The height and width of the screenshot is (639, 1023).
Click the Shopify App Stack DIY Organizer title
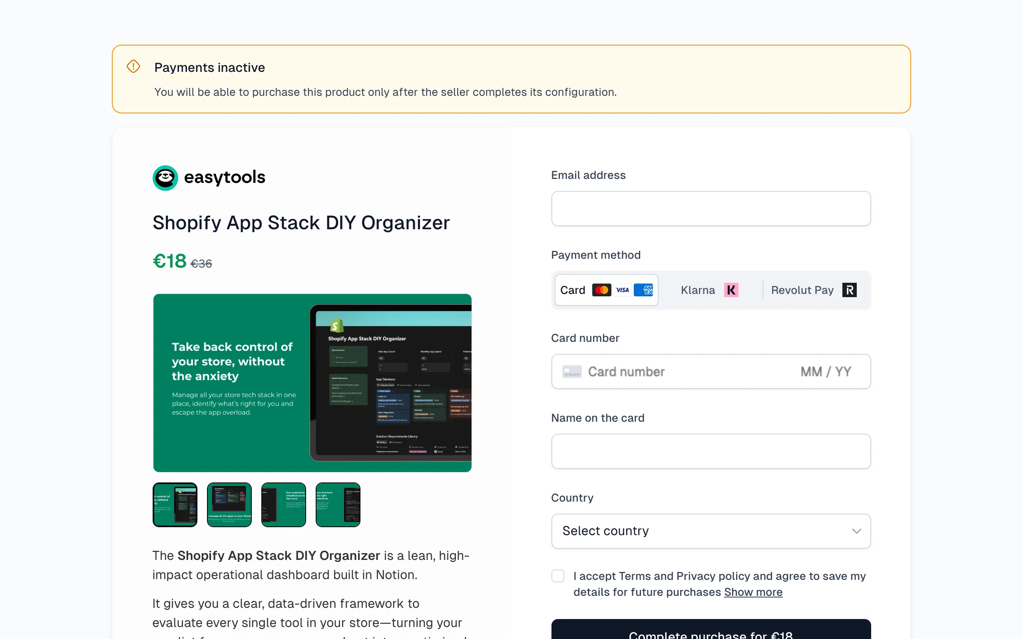301,223
